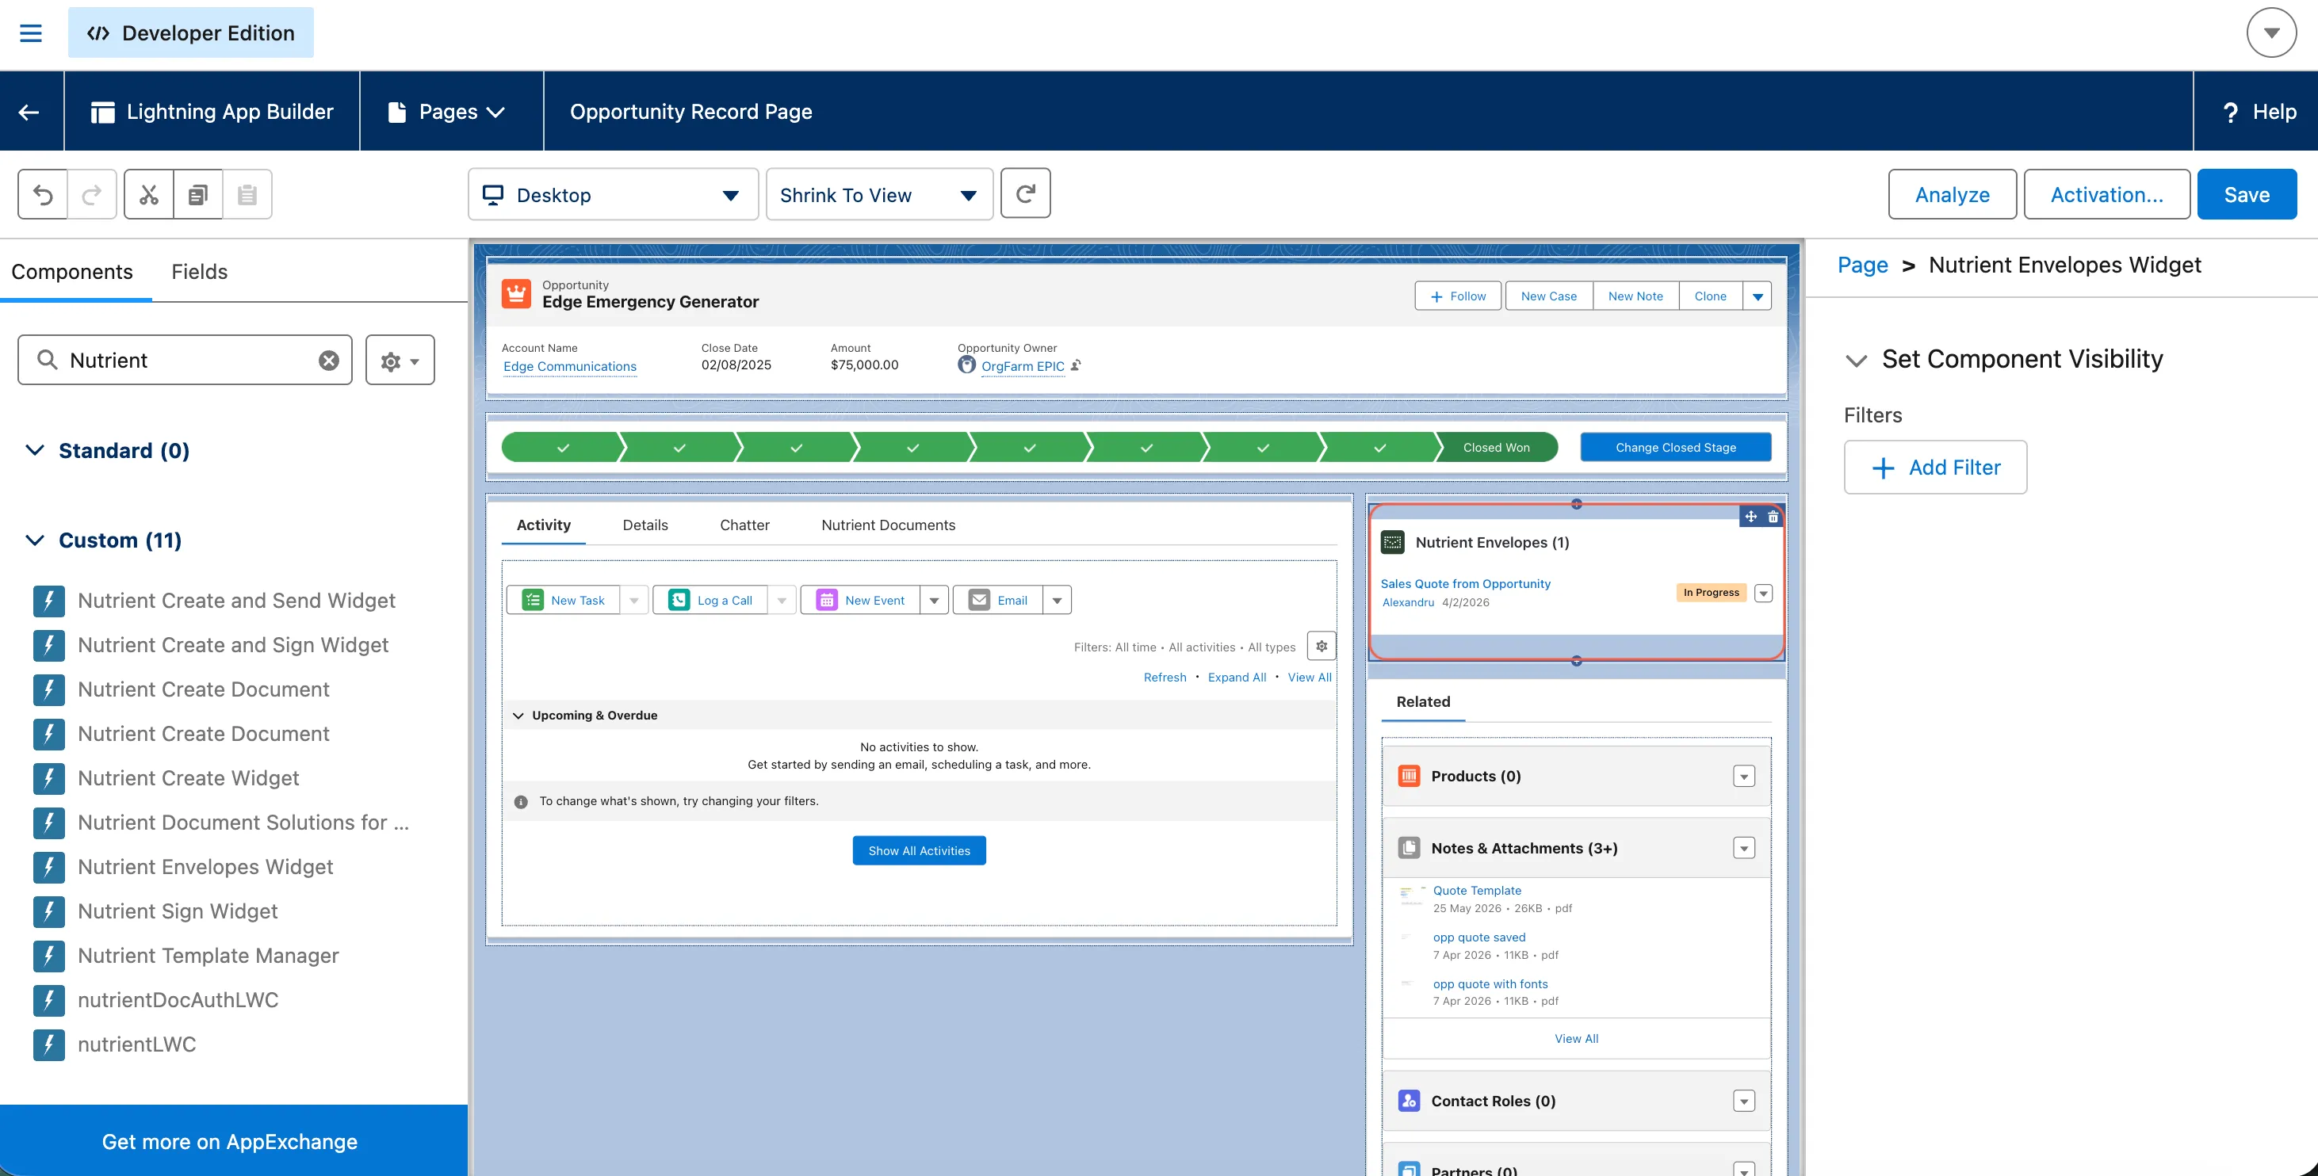
Task: Click the lightning icon of Nutrient Sign Widget
Action: pos(48,911)
